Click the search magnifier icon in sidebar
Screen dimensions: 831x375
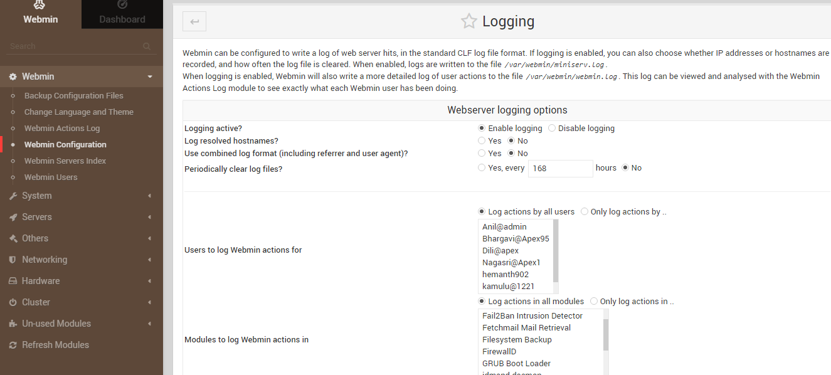pyautogui.click(x=146, y=45)
